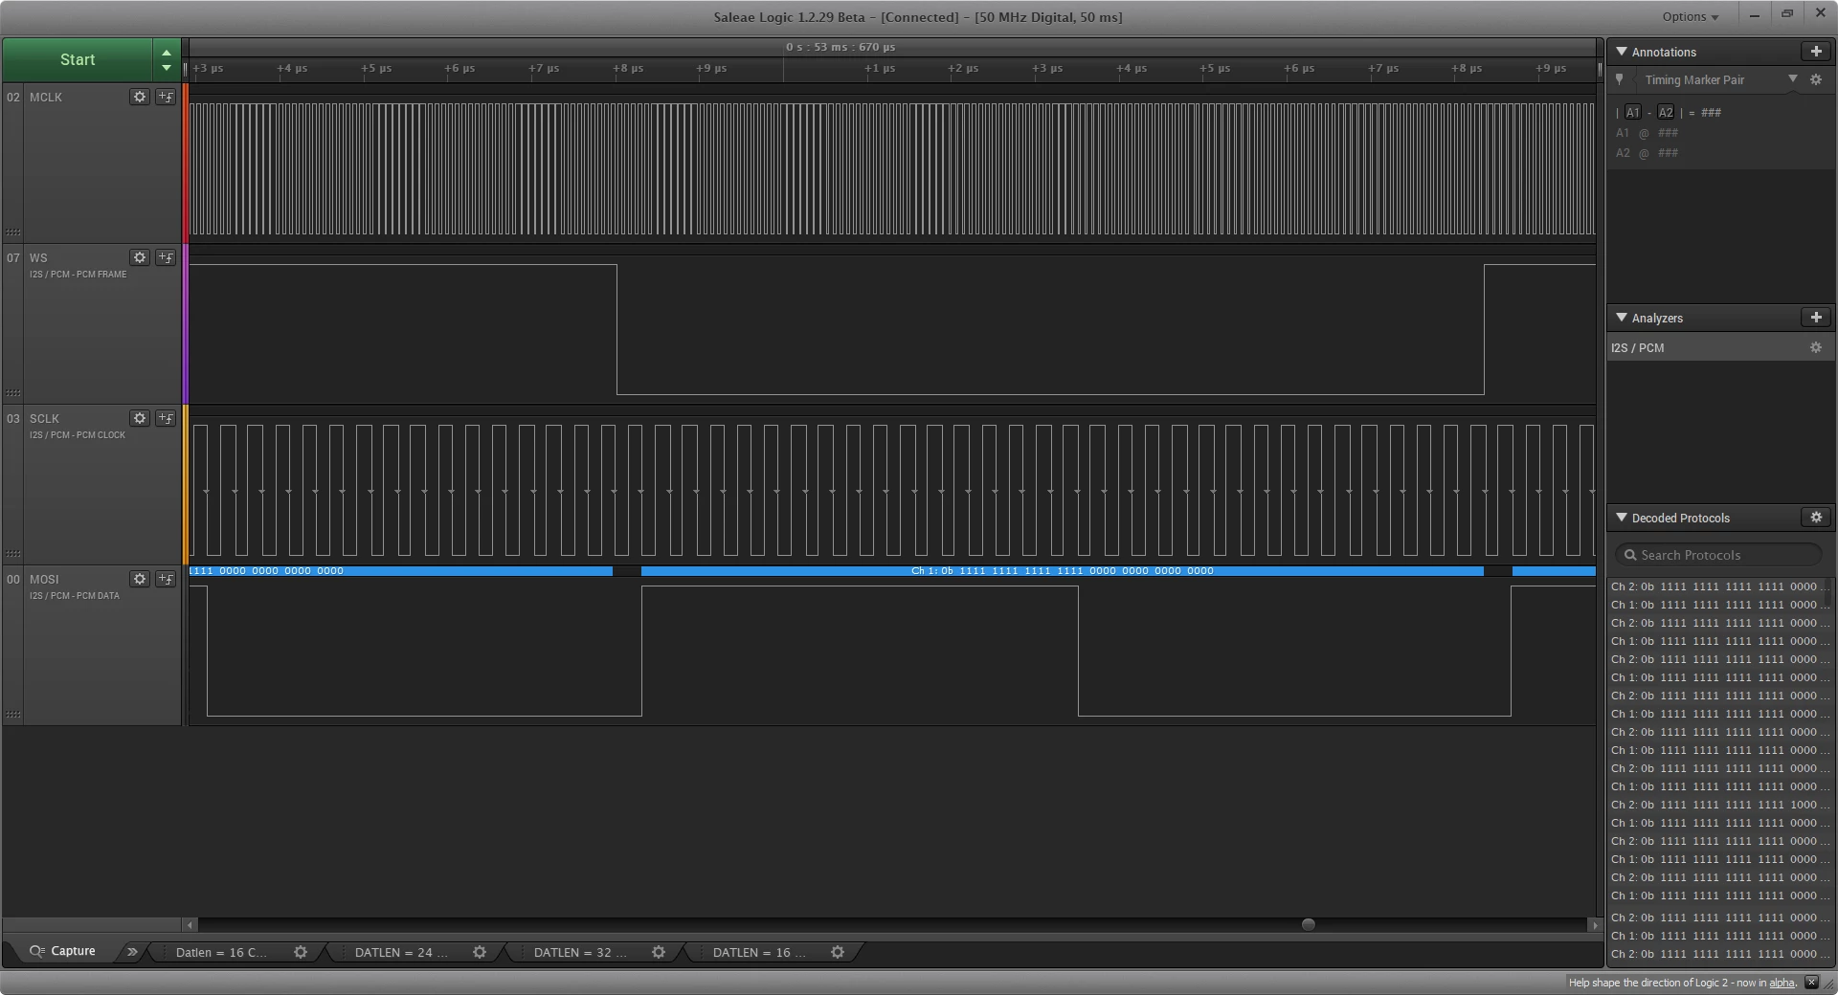Click the trigger button on MOSI channel

coord(166,579)
